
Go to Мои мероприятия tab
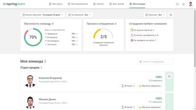[78, 4]
